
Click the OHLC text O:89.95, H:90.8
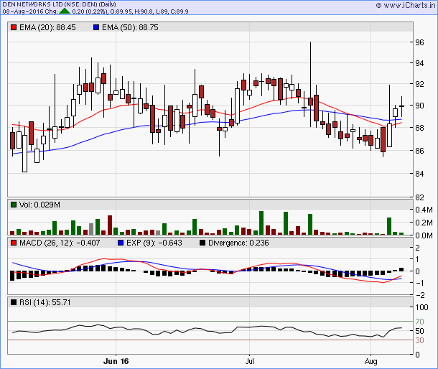tap(133, 11)
